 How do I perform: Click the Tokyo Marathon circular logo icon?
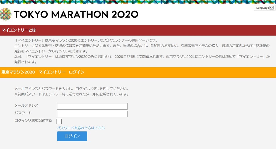(x=6, y=14)
